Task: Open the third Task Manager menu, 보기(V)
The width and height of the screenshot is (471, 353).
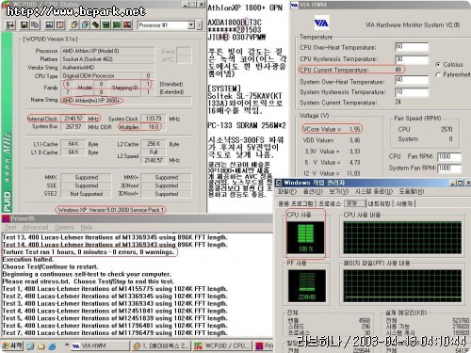Action: click(339, 191)
